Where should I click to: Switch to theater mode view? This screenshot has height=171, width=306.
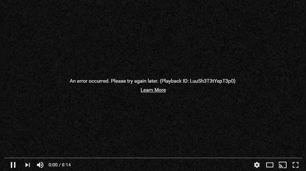[x=270, y=165]
